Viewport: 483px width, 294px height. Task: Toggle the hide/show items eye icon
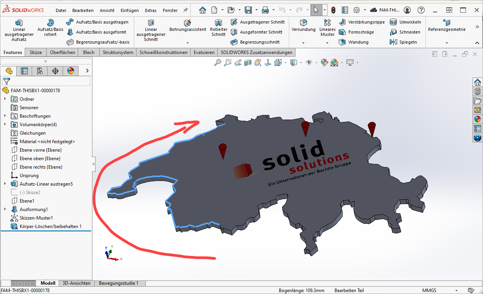coord(308,63)
